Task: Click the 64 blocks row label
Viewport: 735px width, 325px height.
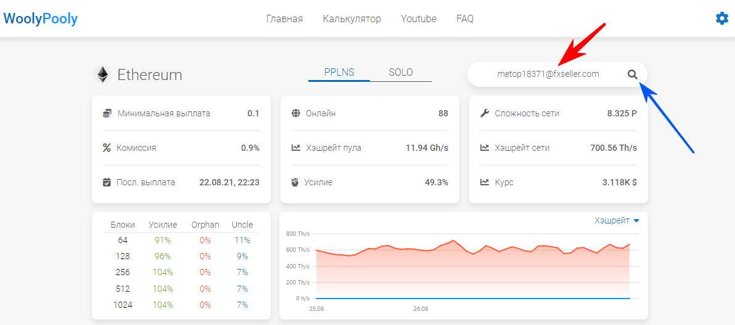Action: (x=123, y=240)
